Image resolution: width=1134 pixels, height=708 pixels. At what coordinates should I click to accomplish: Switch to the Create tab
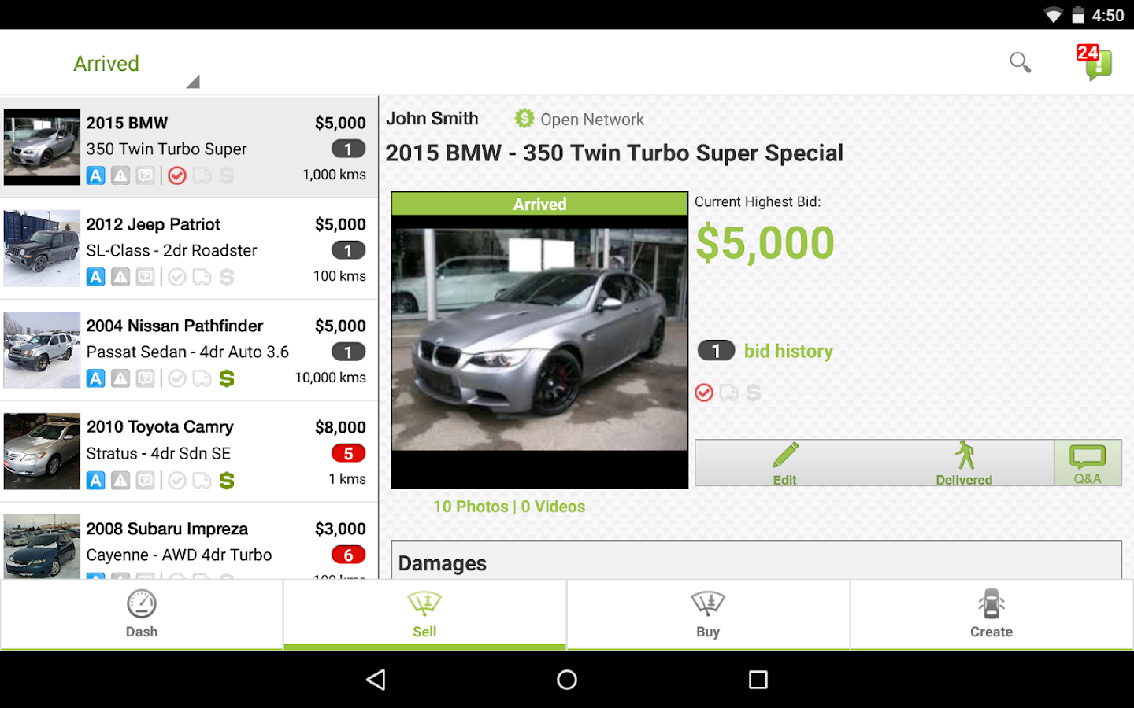click(991, 614)
